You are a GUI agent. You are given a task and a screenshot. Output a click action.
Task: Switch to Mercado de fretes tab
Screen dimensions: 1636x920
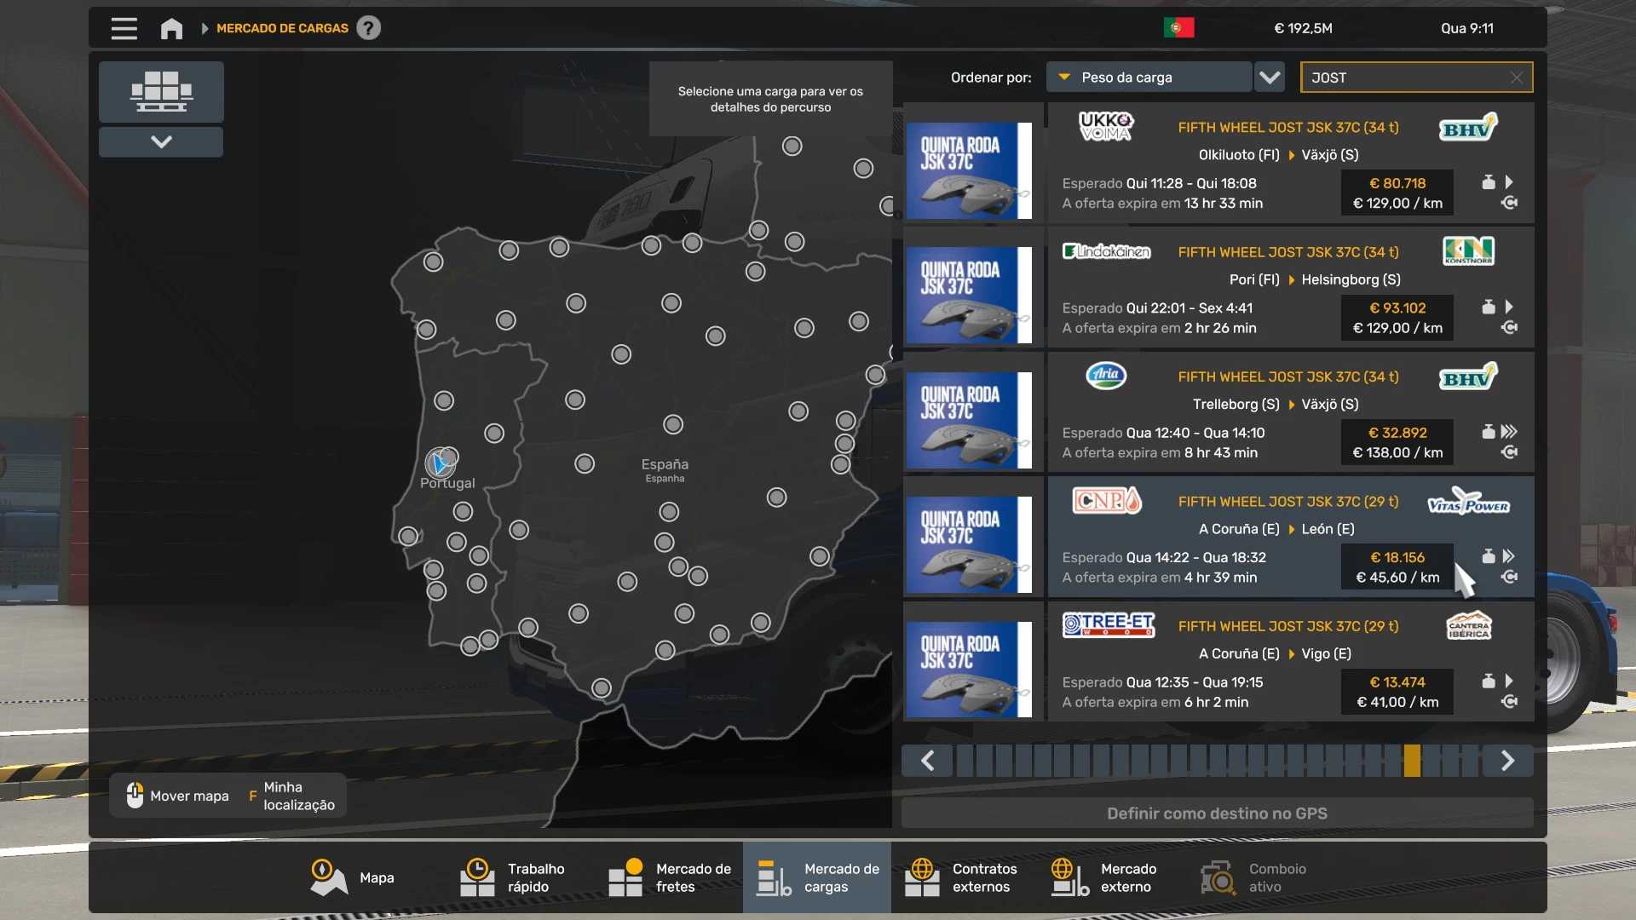click(x=670, y=877)
